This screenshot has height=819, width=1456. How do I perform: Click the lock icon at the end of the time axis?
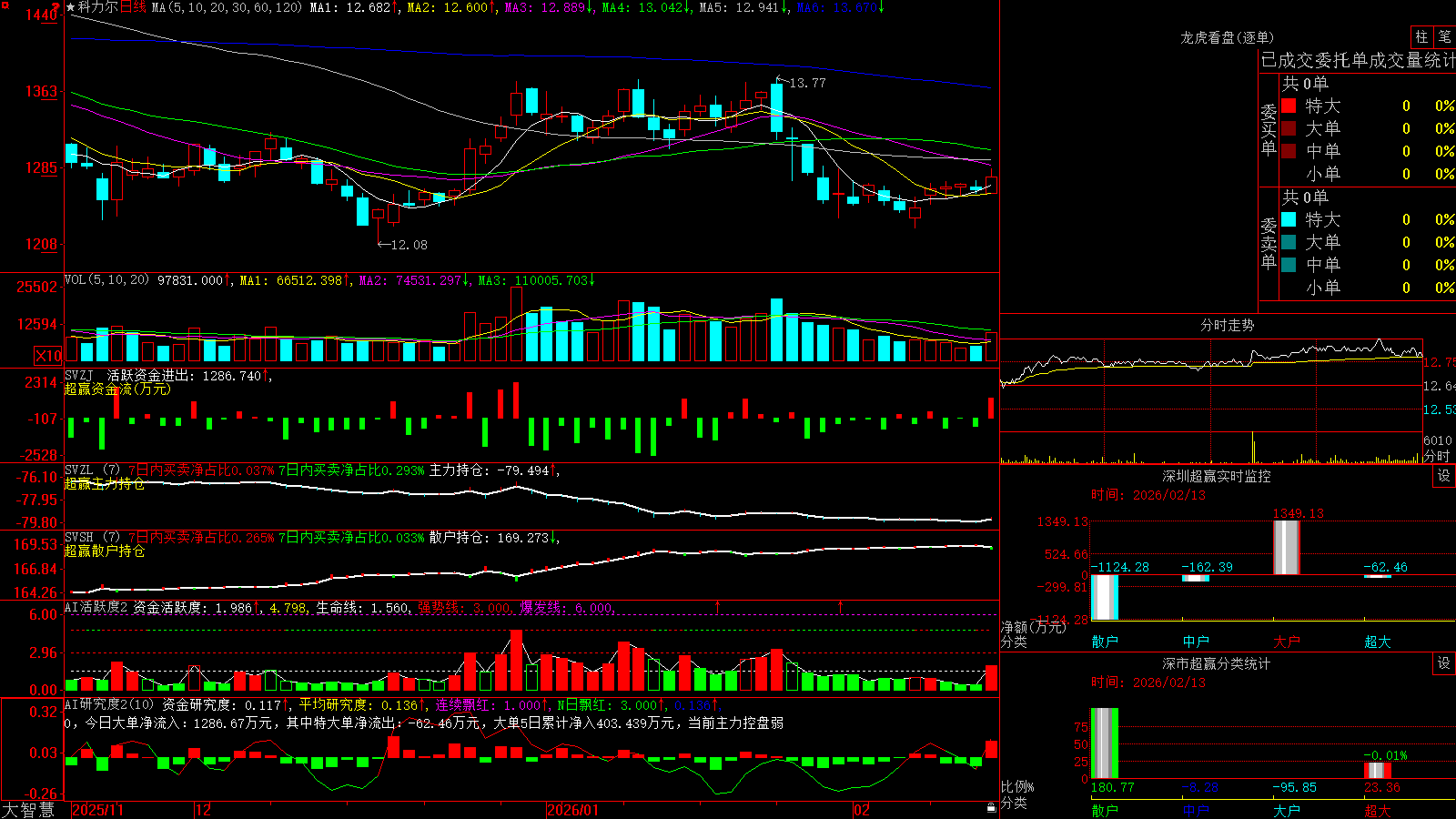[991, 807]
